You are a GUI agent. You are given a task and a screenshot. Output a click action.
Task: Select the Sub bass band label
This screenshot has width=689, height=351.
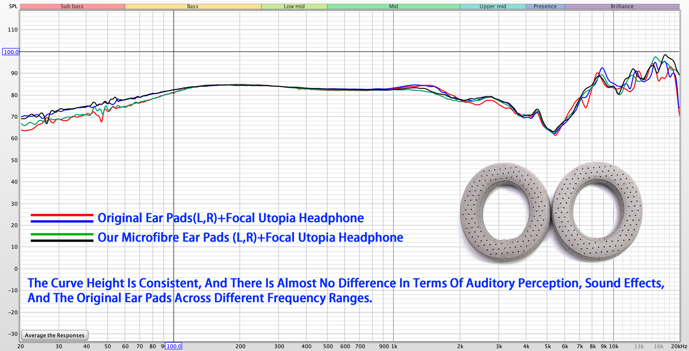(x=72, y=6)
